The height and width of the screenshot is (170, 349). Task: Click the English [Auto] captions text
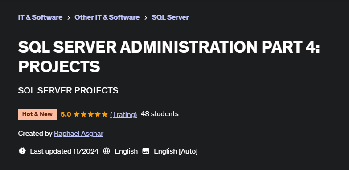[x=176, y=151]
